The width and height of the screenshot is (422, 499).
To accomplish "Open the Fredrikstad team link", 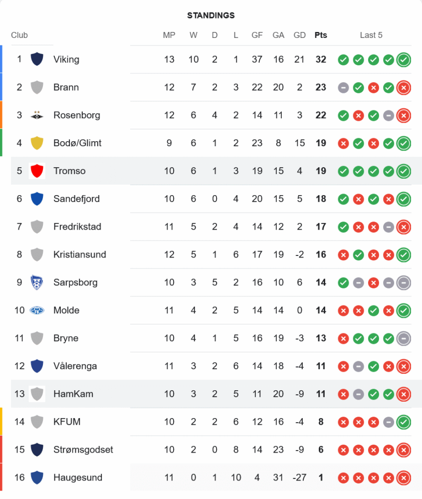I will pos(77,227).
